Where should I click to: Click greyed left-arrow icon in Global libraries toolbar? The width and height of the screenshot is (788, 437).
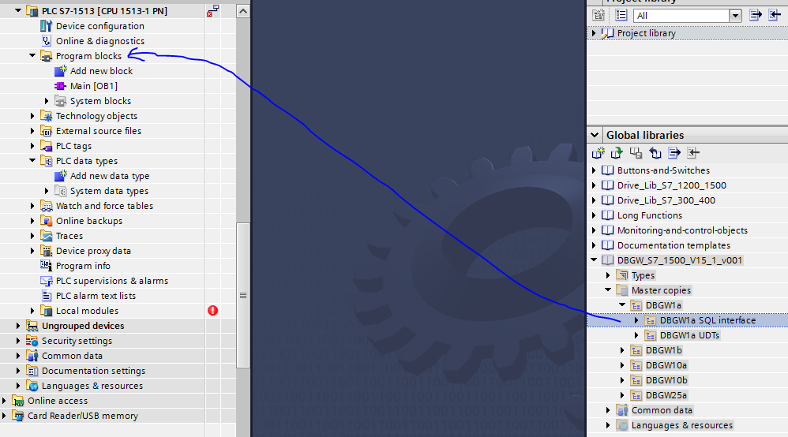(693, 153)
